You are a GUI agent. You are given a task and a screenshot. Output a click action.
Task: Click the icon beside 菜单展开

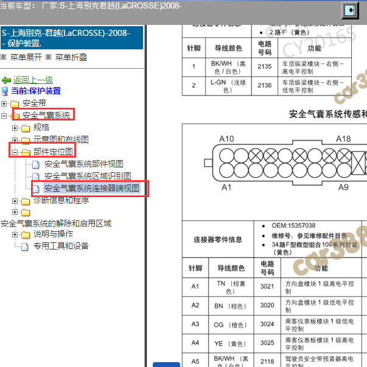coord(3,57)
